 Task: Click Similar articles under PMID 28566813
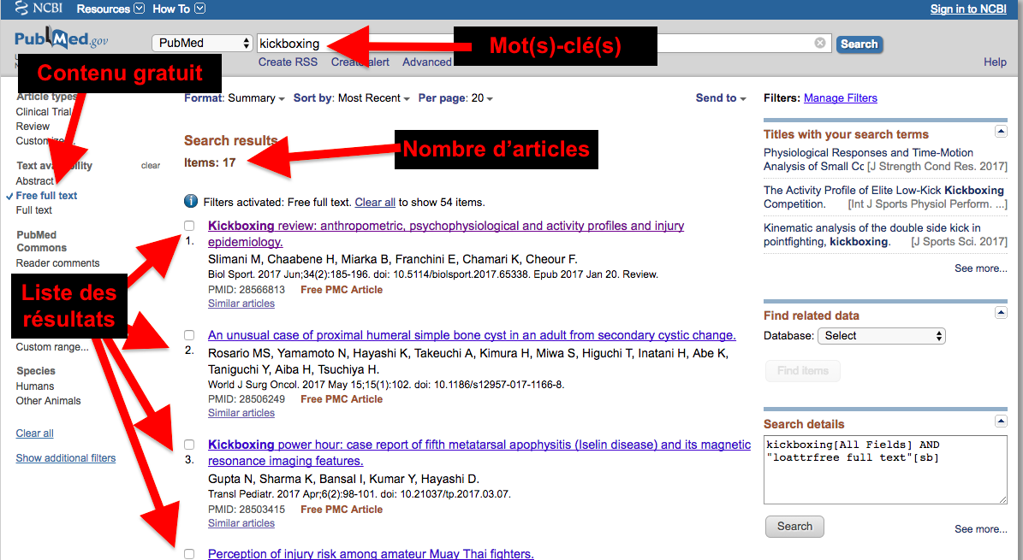(241, 304)
